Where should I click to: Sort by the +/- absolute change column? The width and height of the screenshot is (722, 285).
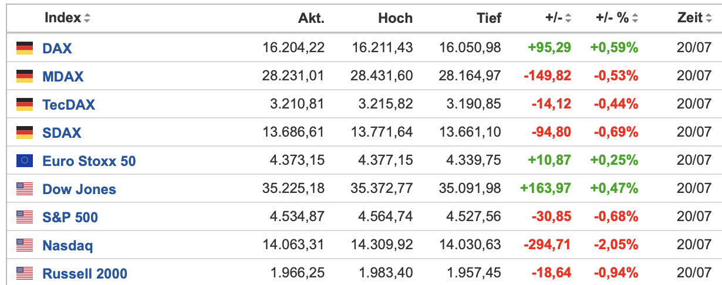point(568,18)
